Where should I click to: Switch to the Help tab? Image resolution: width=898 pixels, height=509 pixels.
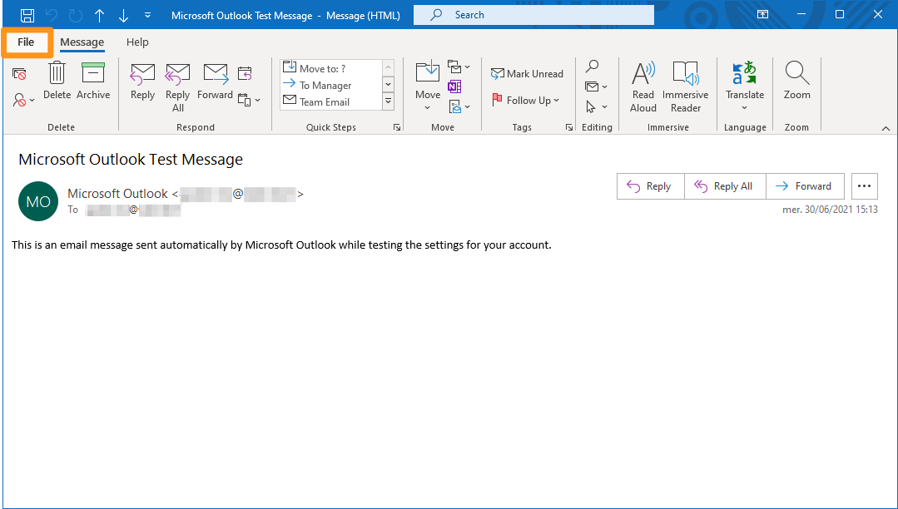(x=137, y=42)
